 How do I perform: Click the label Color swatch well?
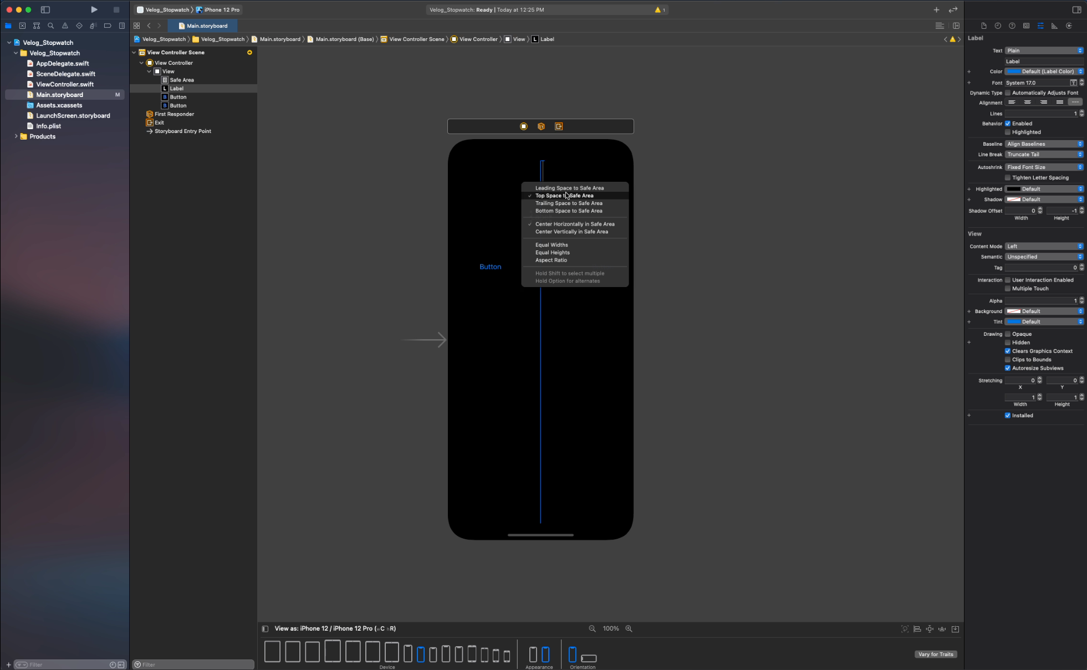(x=1013, y=71)
